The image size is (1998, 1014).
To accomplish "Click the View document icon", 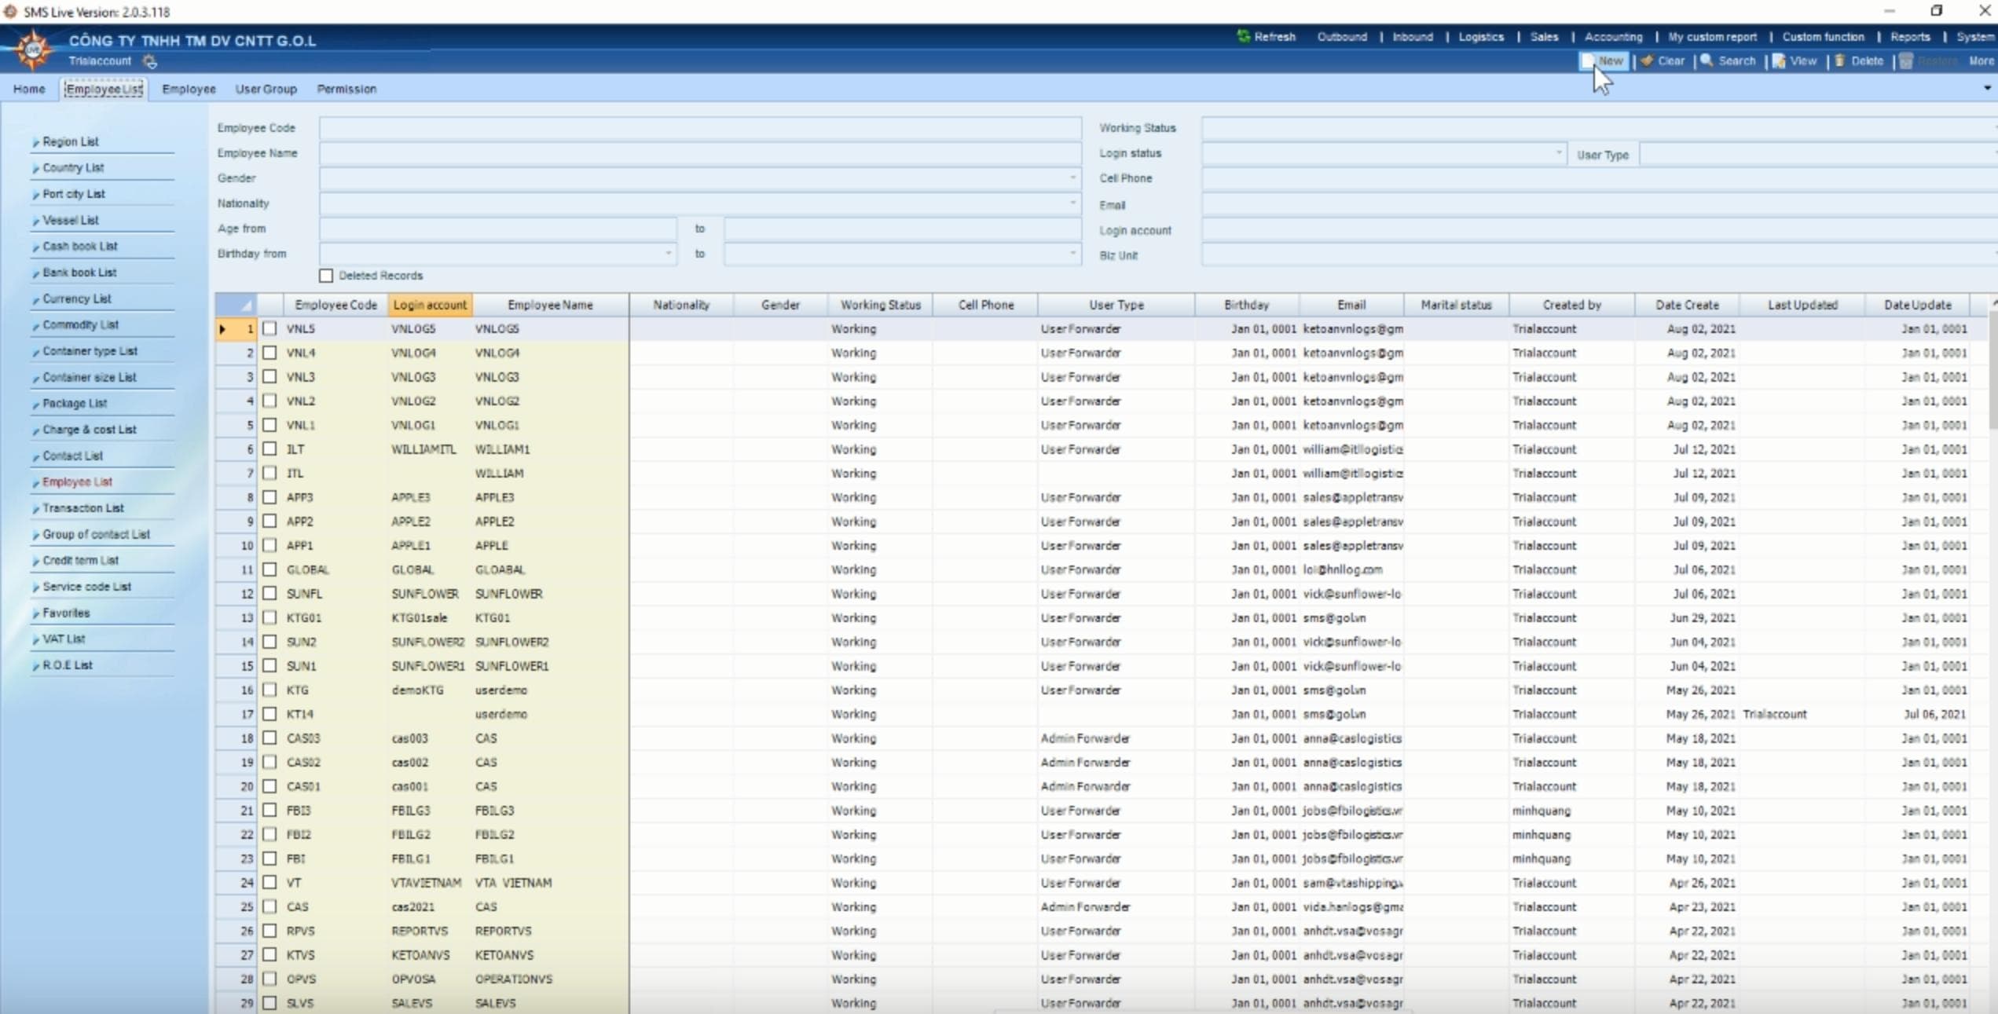I will [x=1779, y=61].
